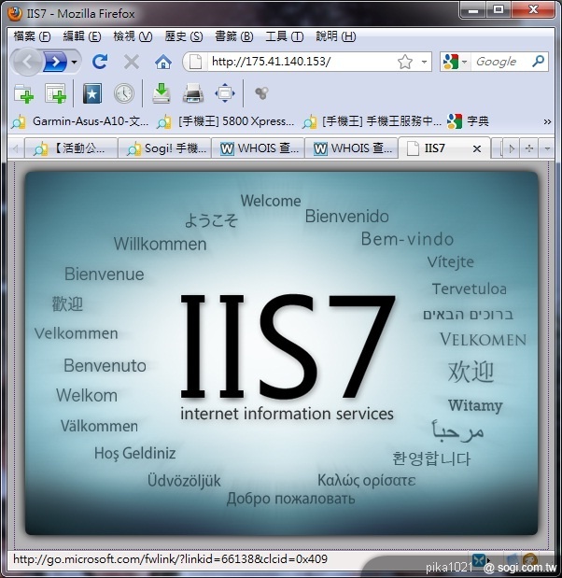Open the History clock icon
The image size is (562, 578).
pos(123,93)
